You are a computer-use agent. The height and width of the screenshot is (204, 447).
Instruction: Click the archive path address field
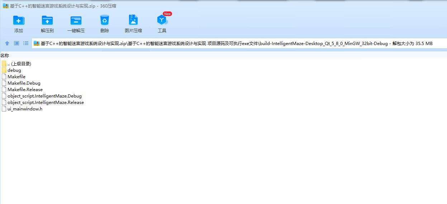[x=239, y=44]
